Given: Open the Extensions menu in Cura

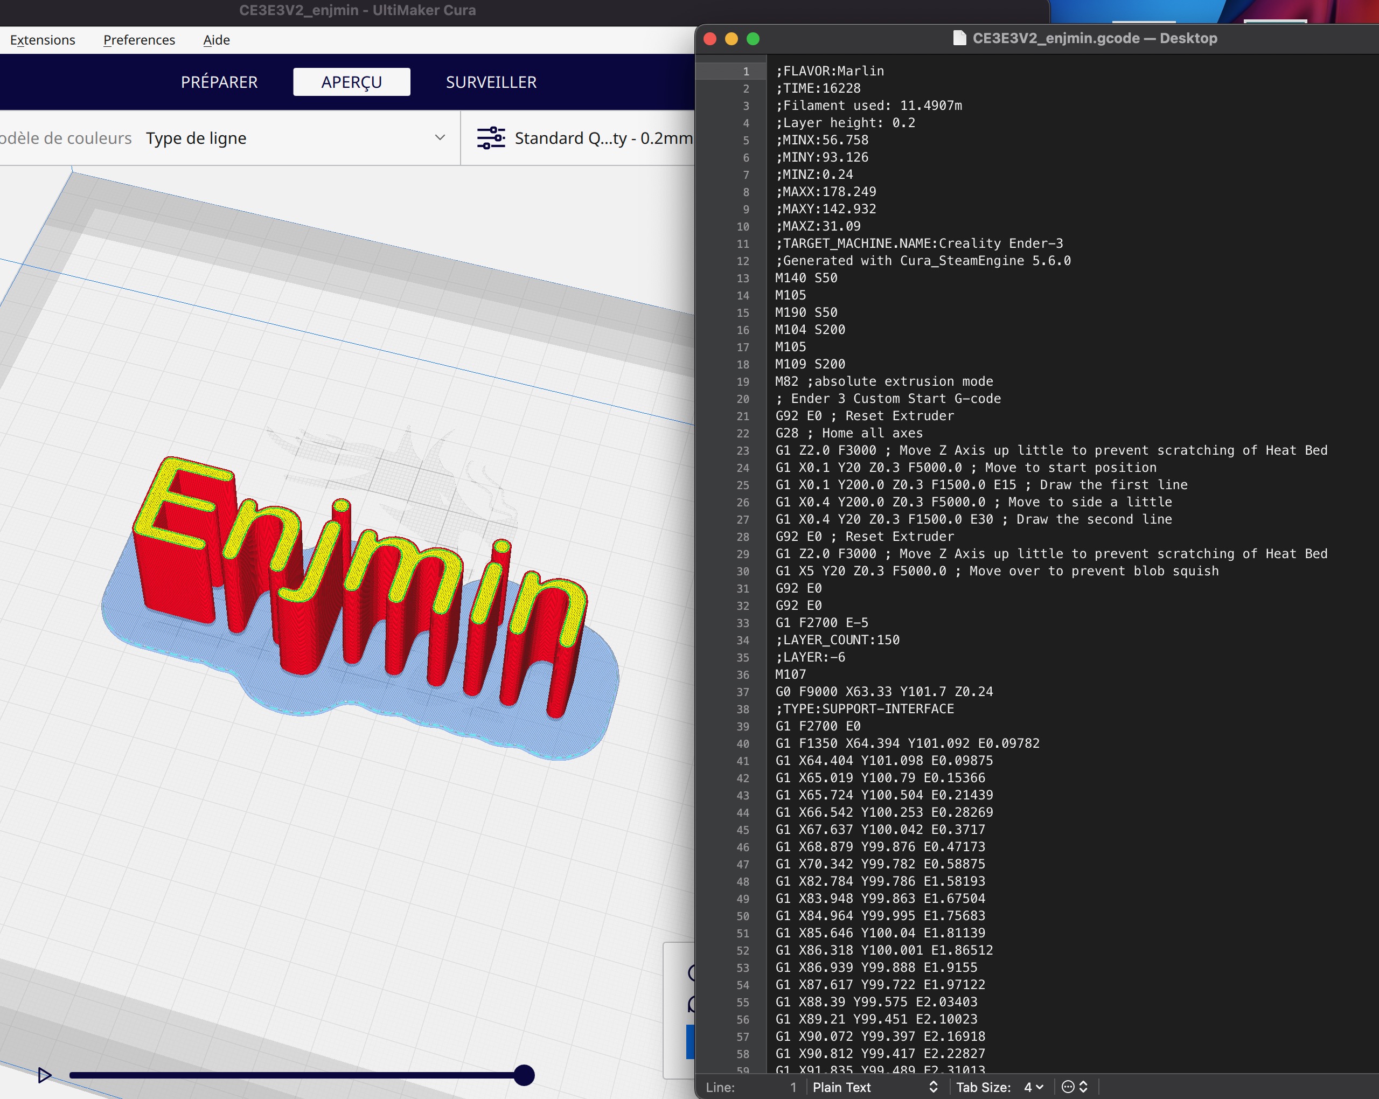Looking at the screenshot, I should 43,40.
